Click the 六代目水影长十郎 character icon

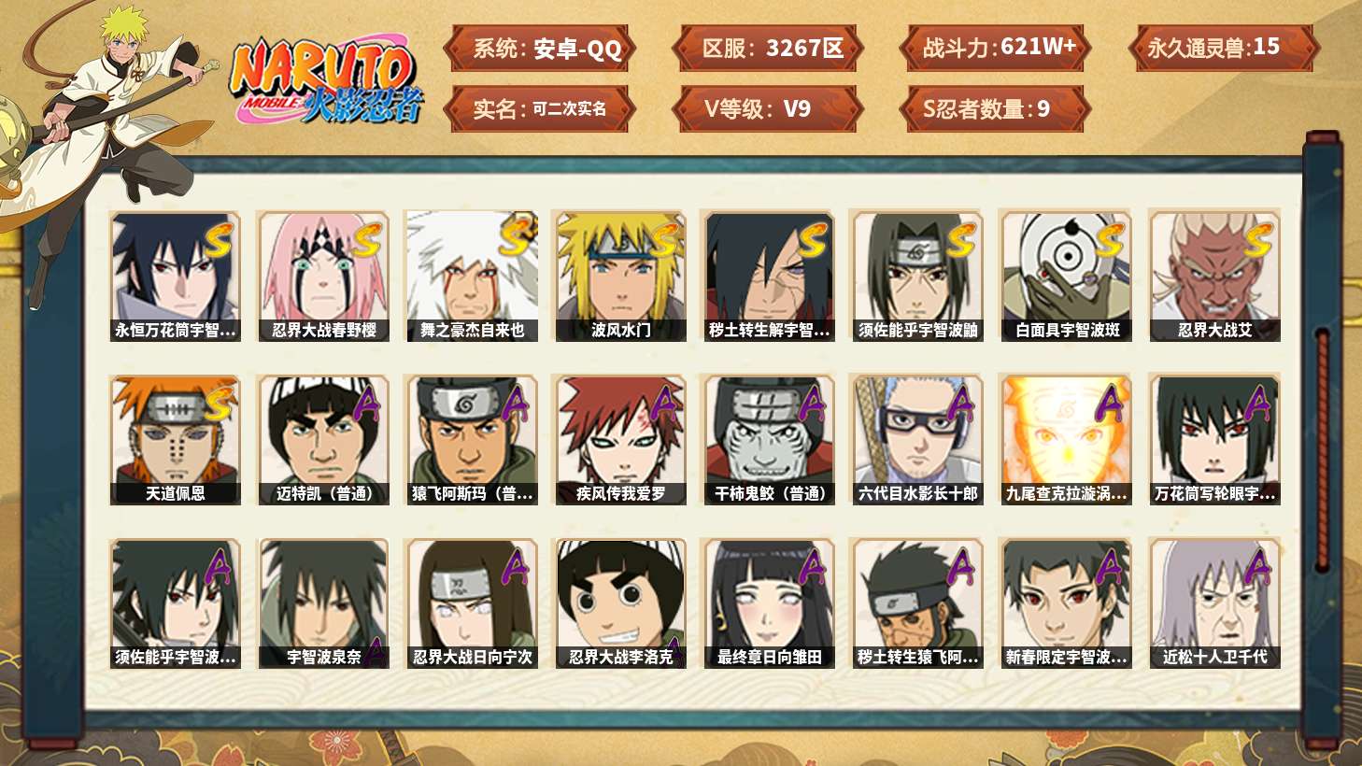pos(917,440)
